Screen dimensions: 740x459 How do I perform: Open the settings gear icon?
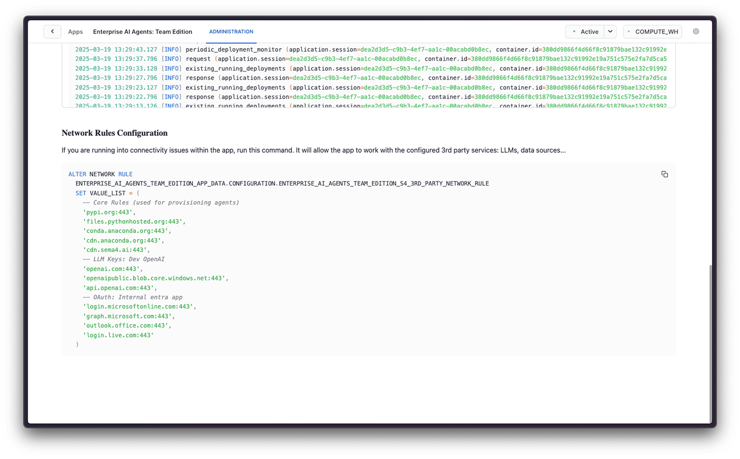click(x=696, y=31)
